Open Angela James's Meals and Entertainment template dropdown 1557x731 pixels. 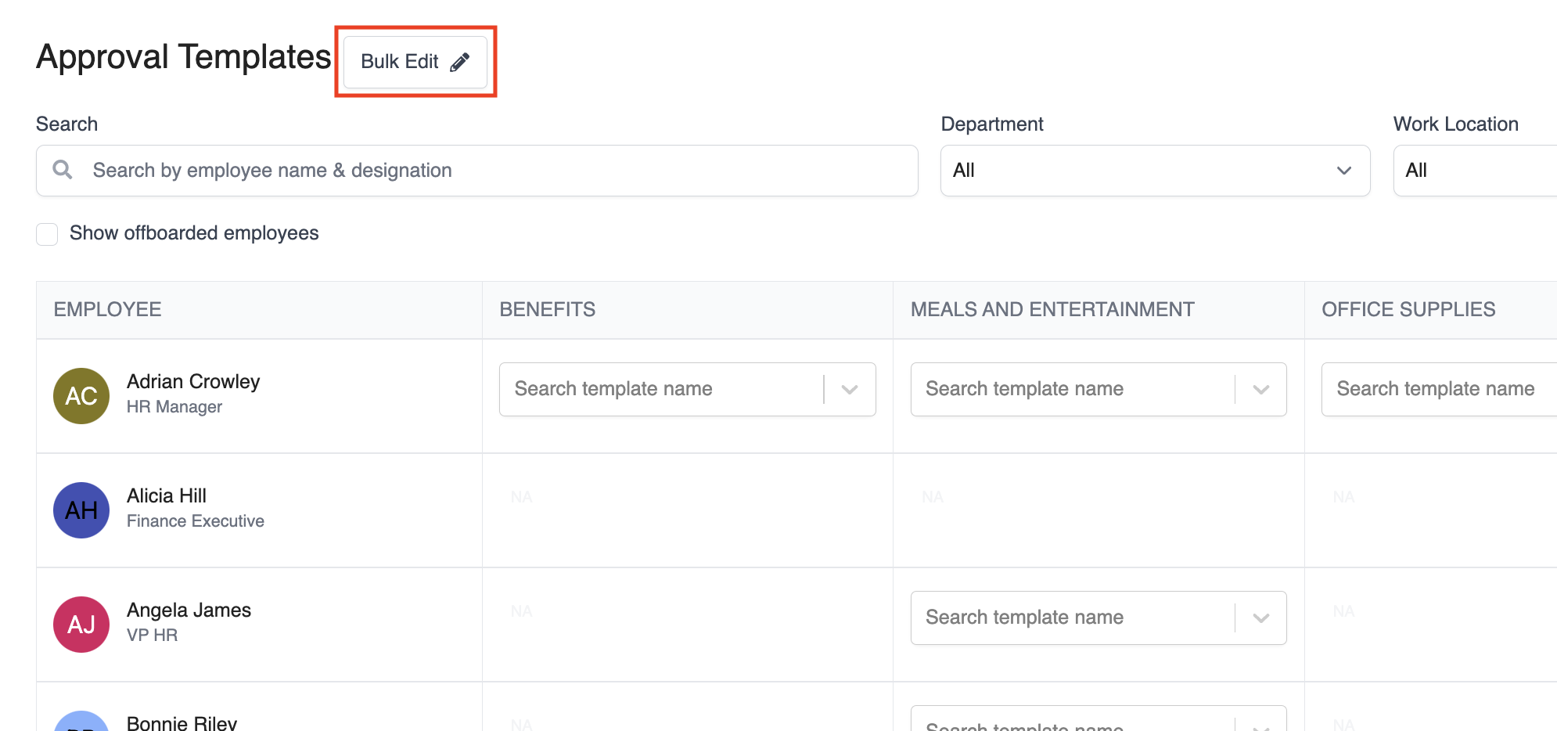coord(1099,618)
